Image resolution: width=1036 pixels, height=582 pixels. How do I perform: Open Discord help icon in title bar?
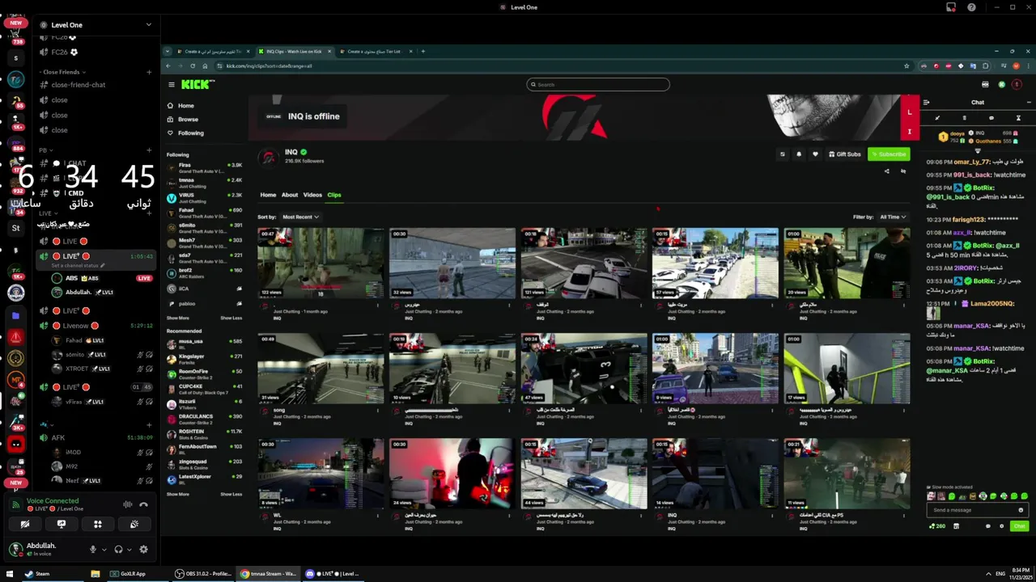pyautogui.click(x=971, y=7)
